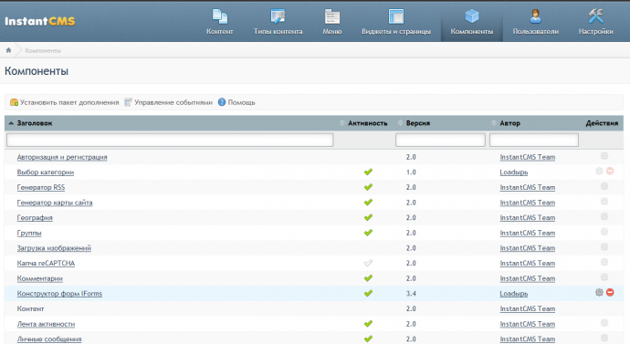Image resolution: width=630 pixels, height=344 pixels.
Task: Focus the Версия filter field
Action: (x=440, y=140)
